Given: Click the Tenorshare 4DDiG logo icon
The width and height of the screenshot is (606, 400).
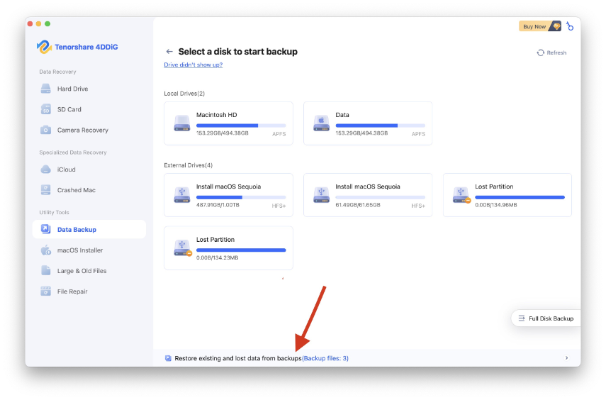Looking at the screenshot, I should [44, 47].
